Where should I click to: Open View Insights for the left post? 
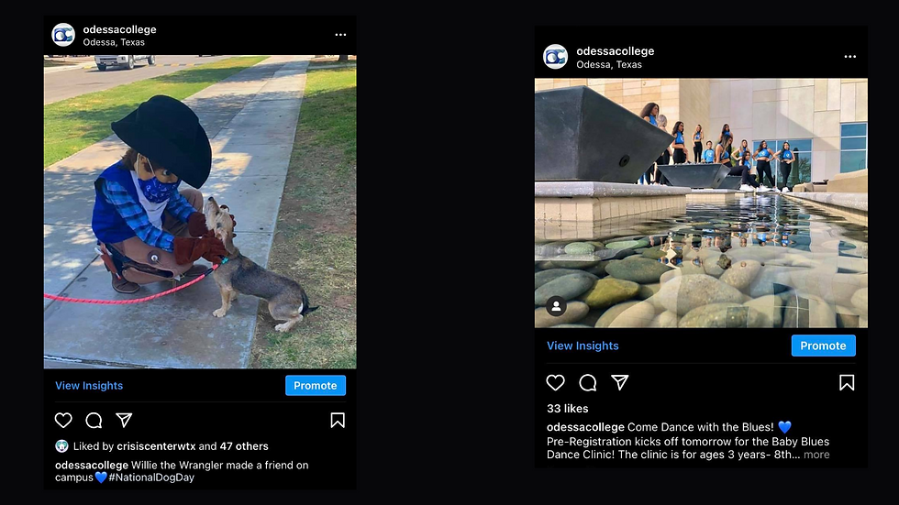coord(89,386)
